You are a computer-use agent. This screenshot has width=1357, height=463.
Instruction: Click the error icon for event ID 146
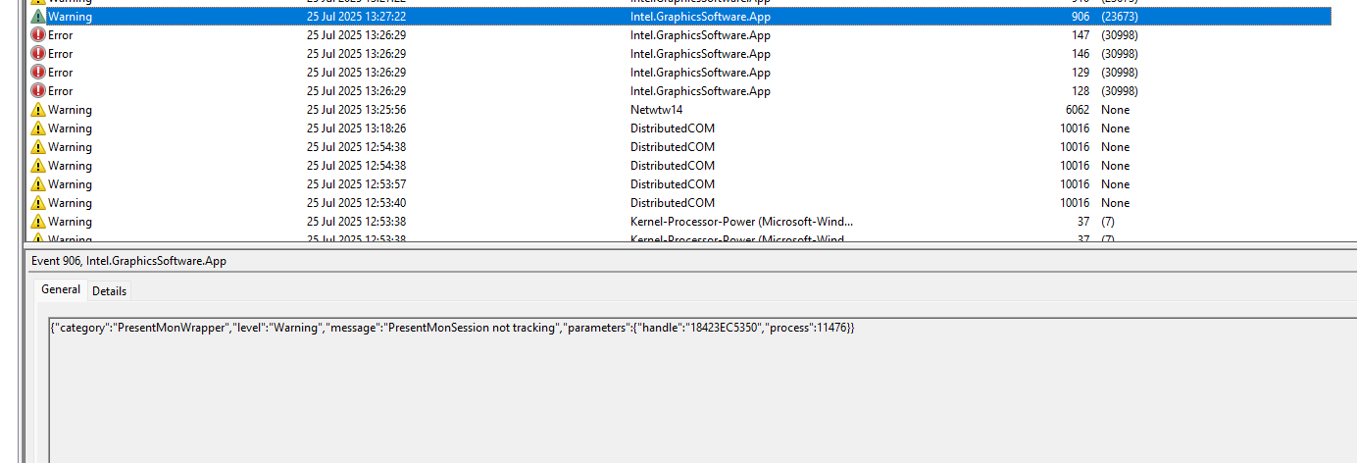pyautogui.click(x=38, y=54)
